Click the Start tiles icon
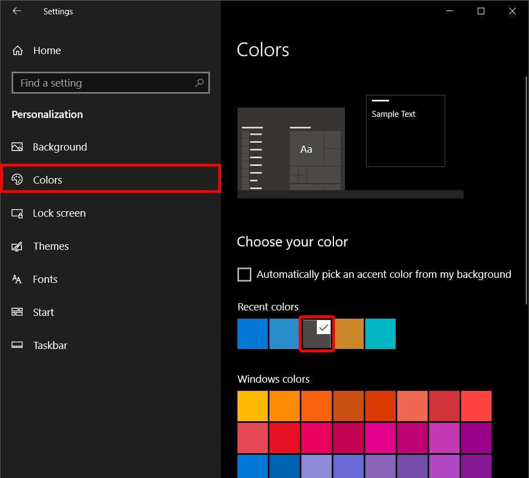This screenshot has height=478, width=529. 17,313
